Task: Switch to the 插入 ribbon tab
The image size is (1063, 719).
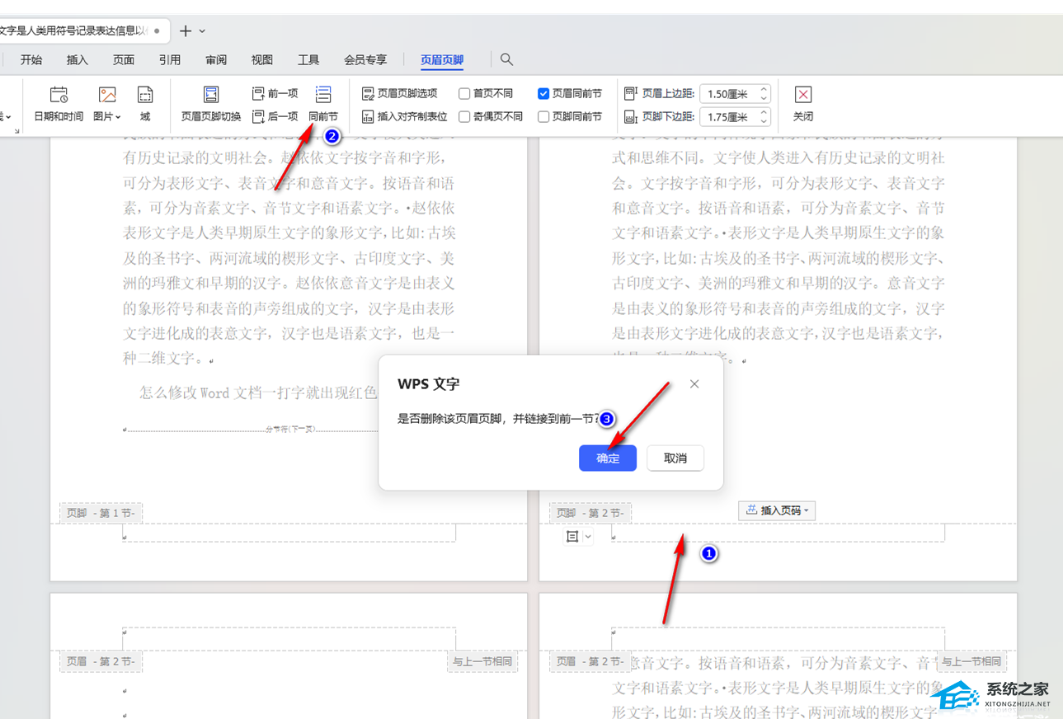Action: click(78, 59)
